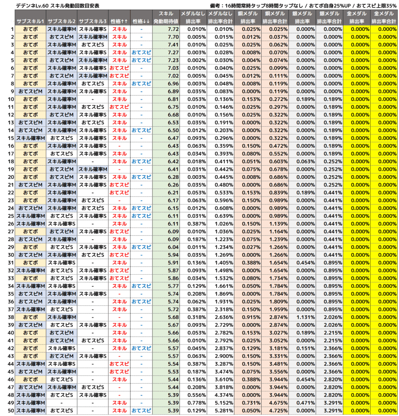This screenshot has height=416, width=399.
Task: Select the サブスキル2 column header
Action: point(61,21)
